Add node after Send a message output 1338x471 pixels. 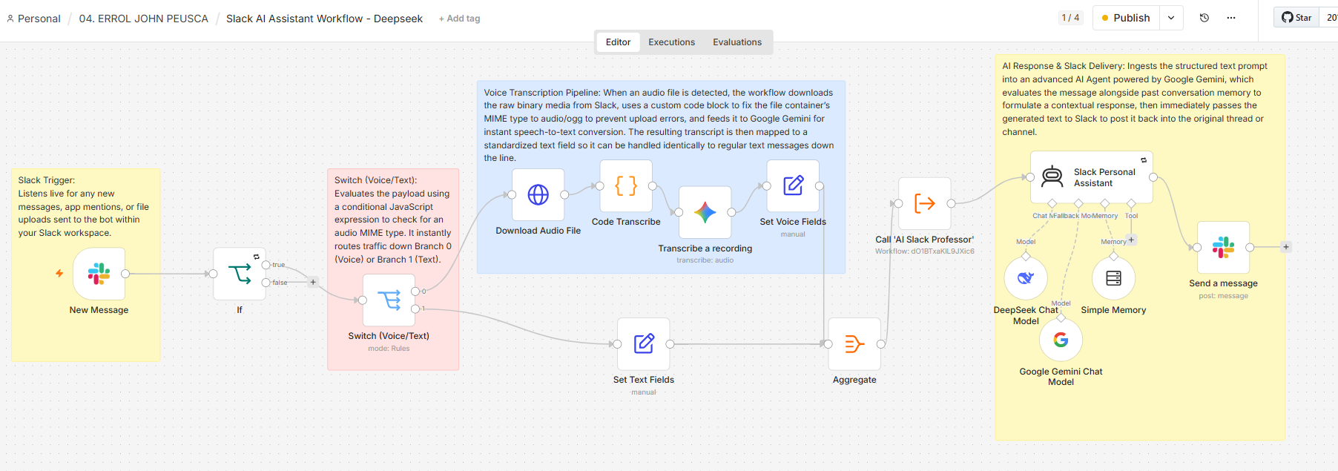(1286, 247)
